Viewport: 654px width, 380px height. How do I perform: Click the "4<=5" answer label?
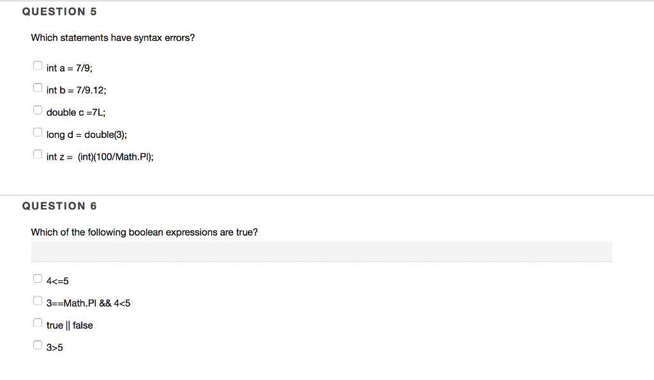point(57,279)
